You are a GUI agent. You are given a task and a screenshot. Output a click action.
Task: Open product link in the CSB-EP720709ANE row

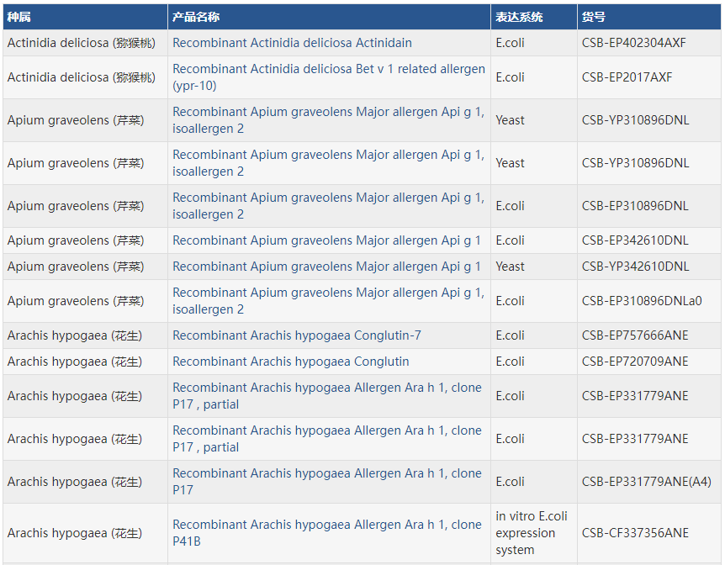pos(290,362)
